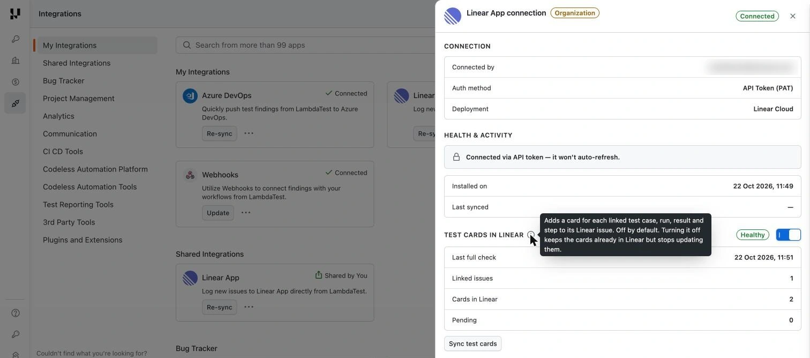
Task: Close the Linear App connection panel
Action: tap(793, 16)
